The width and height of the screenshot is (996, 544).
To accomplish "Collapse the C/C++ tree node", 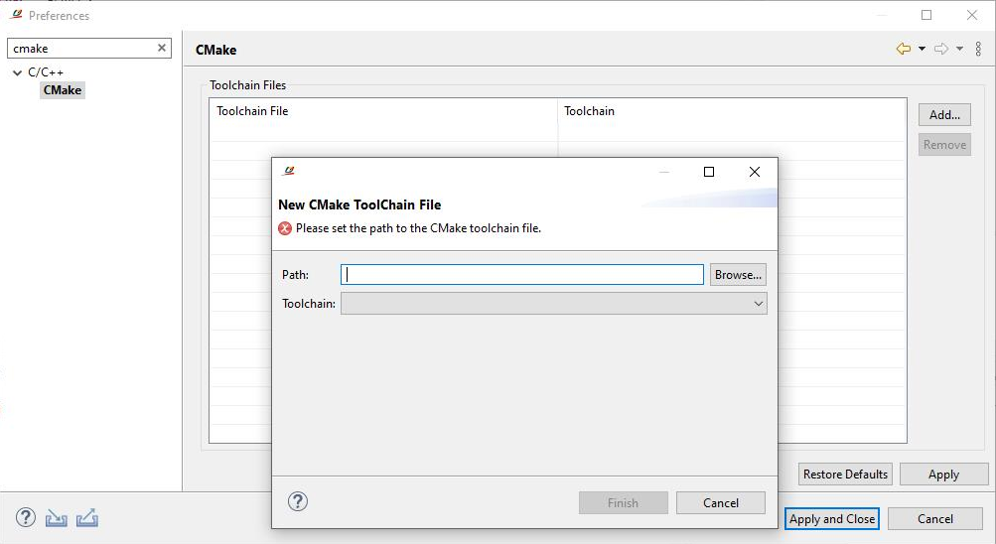I will pyautogui.click(x=17, y=72).
